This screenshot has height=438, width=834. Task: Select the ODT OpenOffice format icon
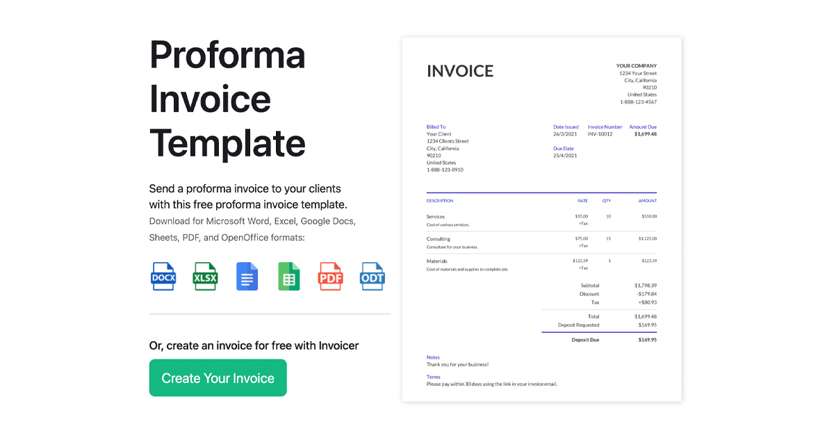point(372,276)
